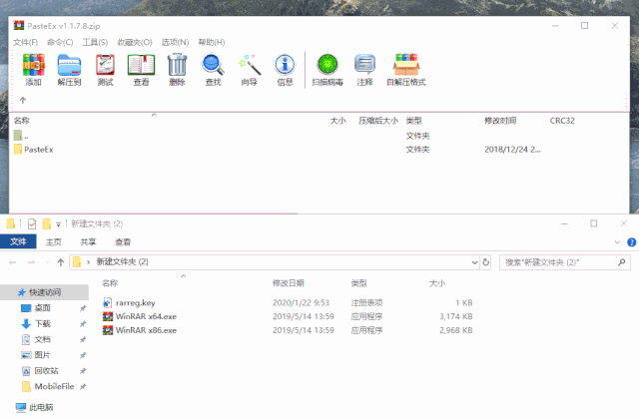Click the 添加 (Add) toolbar icon
Viewport: 639px width, 418px height.
pyautogui.click(x=33, y=68)
